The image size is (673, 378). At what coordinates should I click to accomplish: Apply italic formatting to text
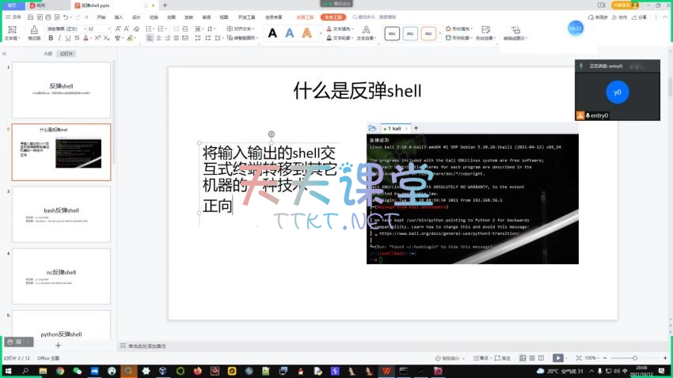click(x=58, y=37)
